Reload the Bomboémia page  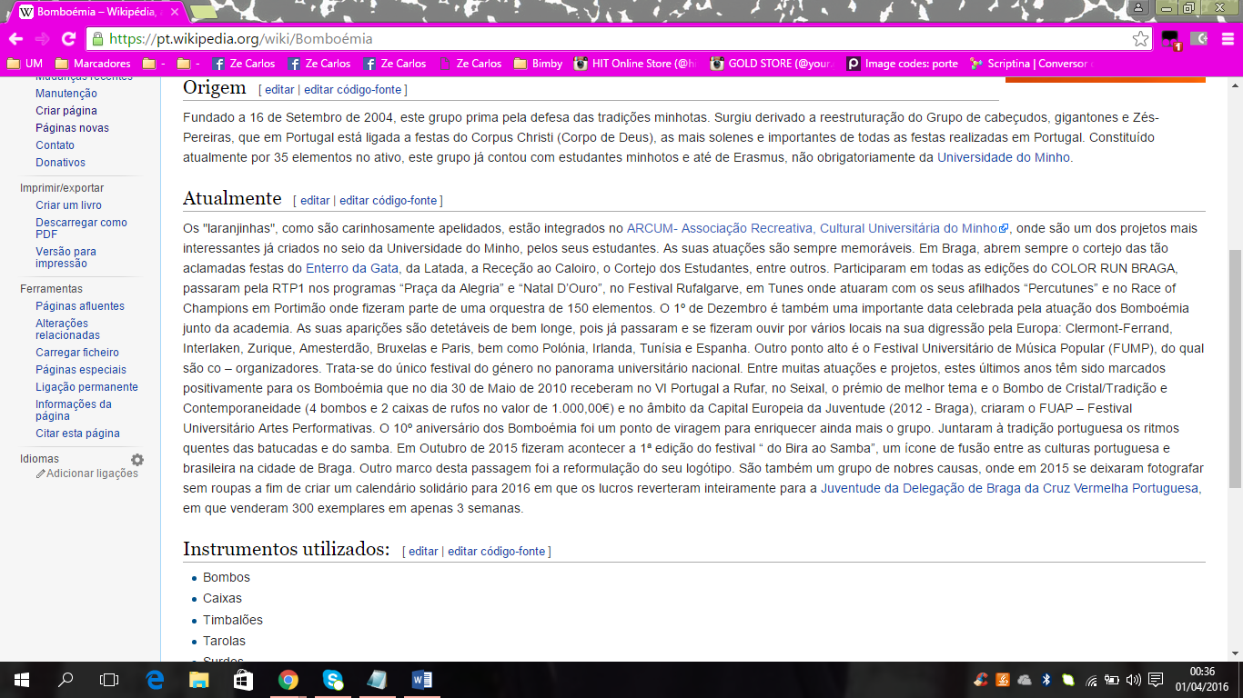tap(68, 39)
